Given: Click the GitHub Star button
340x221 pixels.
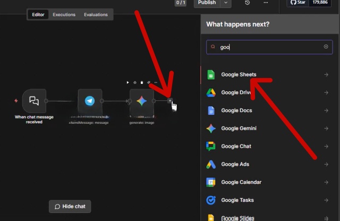Looking at the screenshot, I should pyautogui.click(x=298, y=2).
